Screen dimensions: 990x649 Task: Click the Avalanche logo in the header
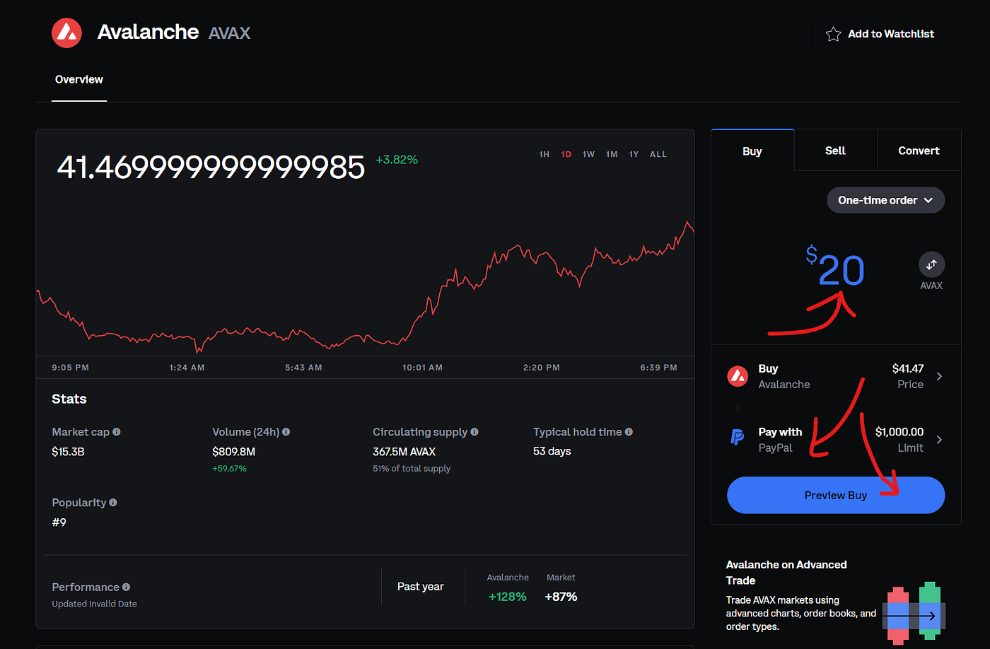(67, 33)
